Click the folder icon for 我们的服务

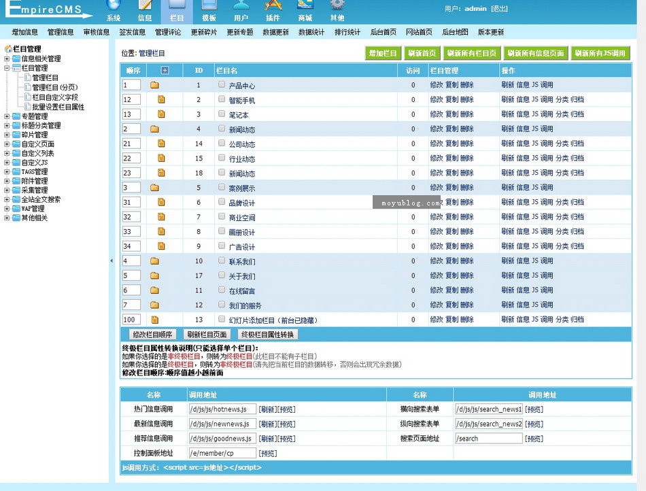pos(154,305)
